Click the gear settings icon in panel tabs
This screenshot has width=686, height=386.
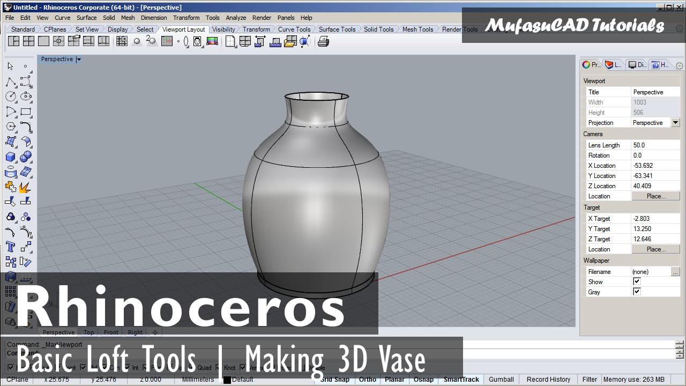tap(680, 65)
